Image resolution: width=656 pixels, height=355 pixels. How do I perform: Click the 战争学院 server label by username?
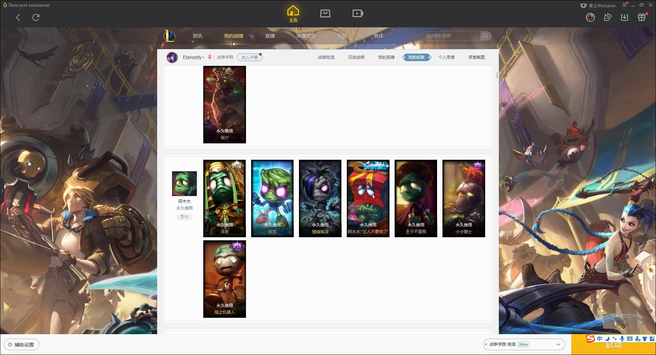point(225,57)
